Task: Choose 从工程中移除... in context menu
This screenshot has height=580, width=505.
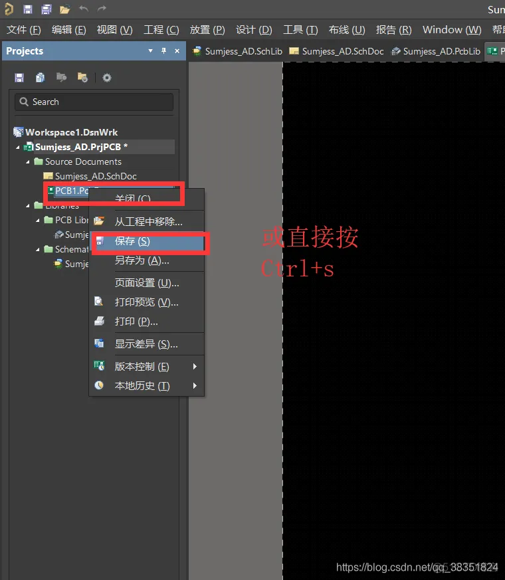Action: point(147,221)
